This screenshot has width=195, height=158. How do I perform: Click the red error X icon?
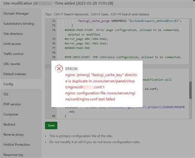click(59, 69)
